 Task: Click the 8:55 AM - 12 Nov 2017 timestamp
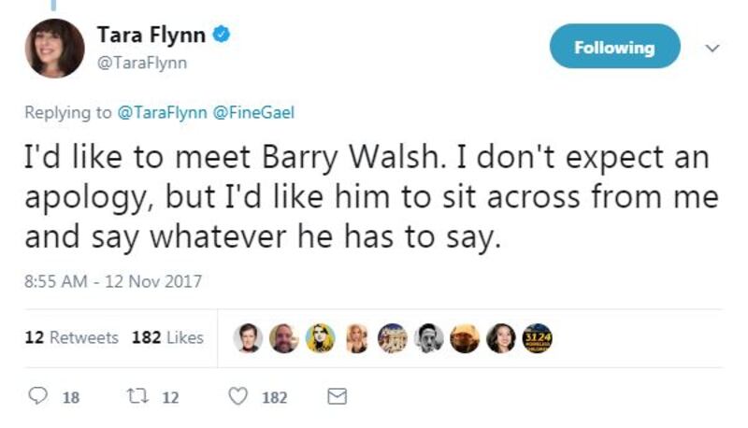click(x=112, y=280)
